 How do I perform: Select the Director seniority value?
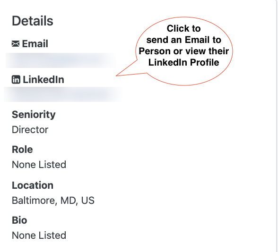click(x=30, y=130)
